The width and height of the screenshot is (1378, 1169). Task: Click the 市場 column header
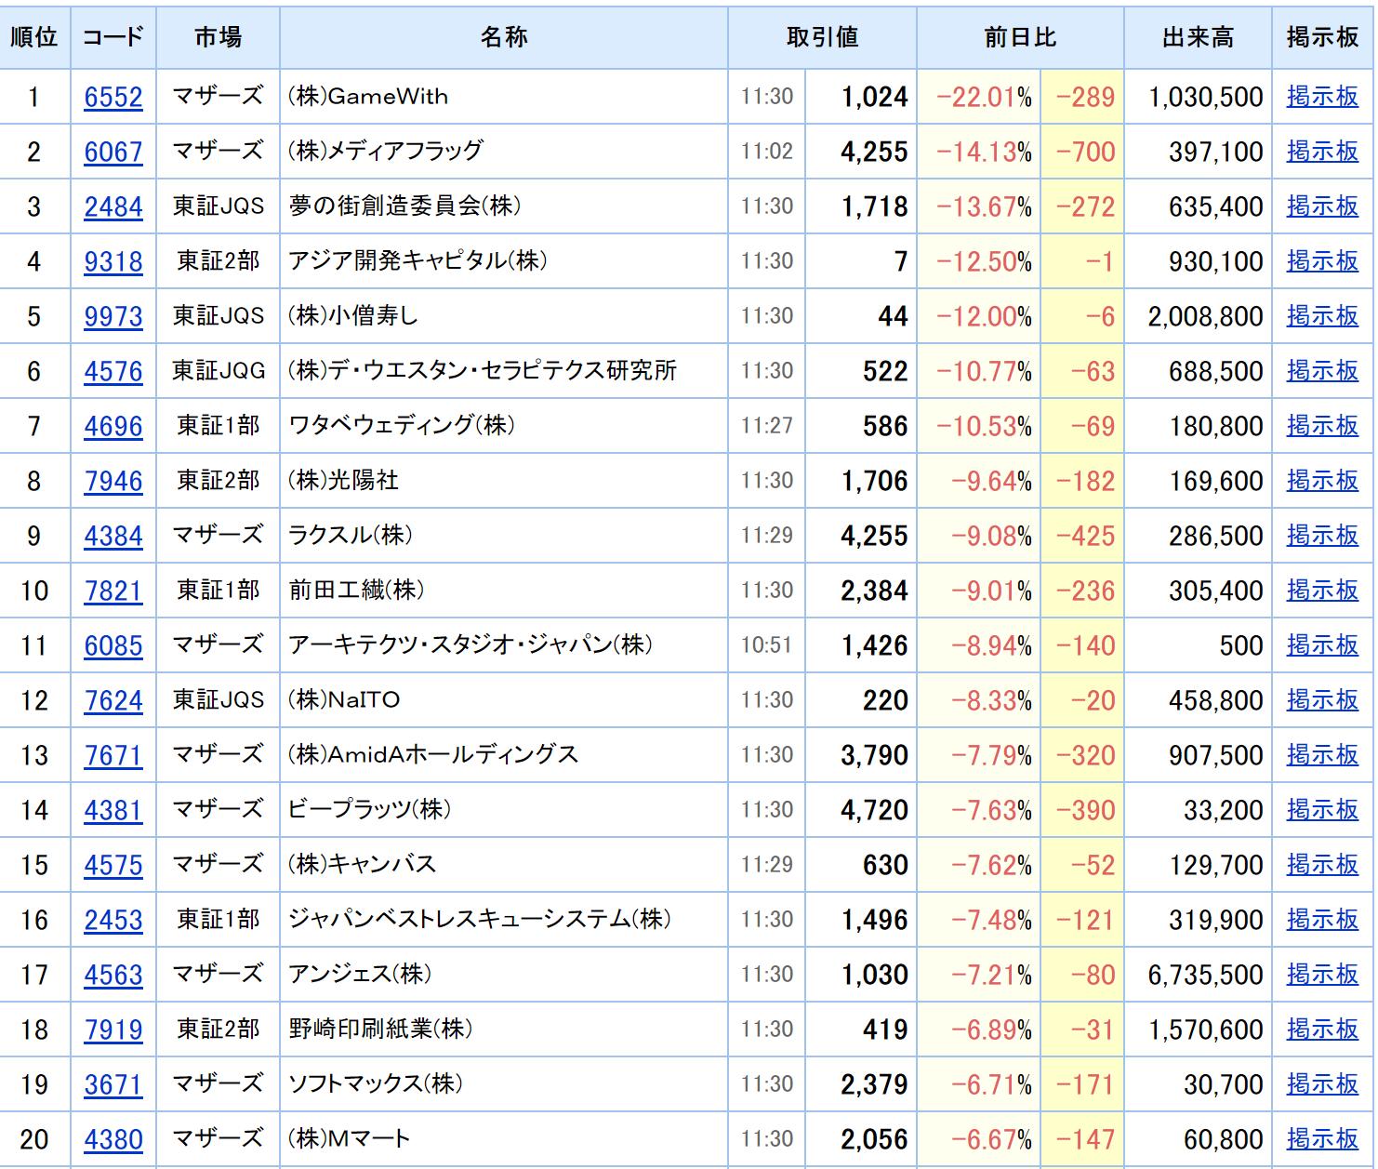point(219,37)
